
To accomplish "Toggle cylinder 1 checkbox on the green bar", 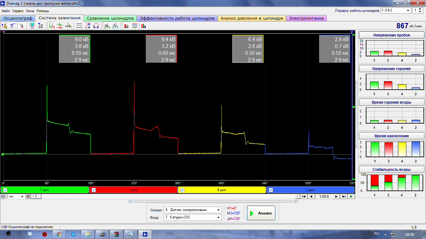I will tap(5, 190).
